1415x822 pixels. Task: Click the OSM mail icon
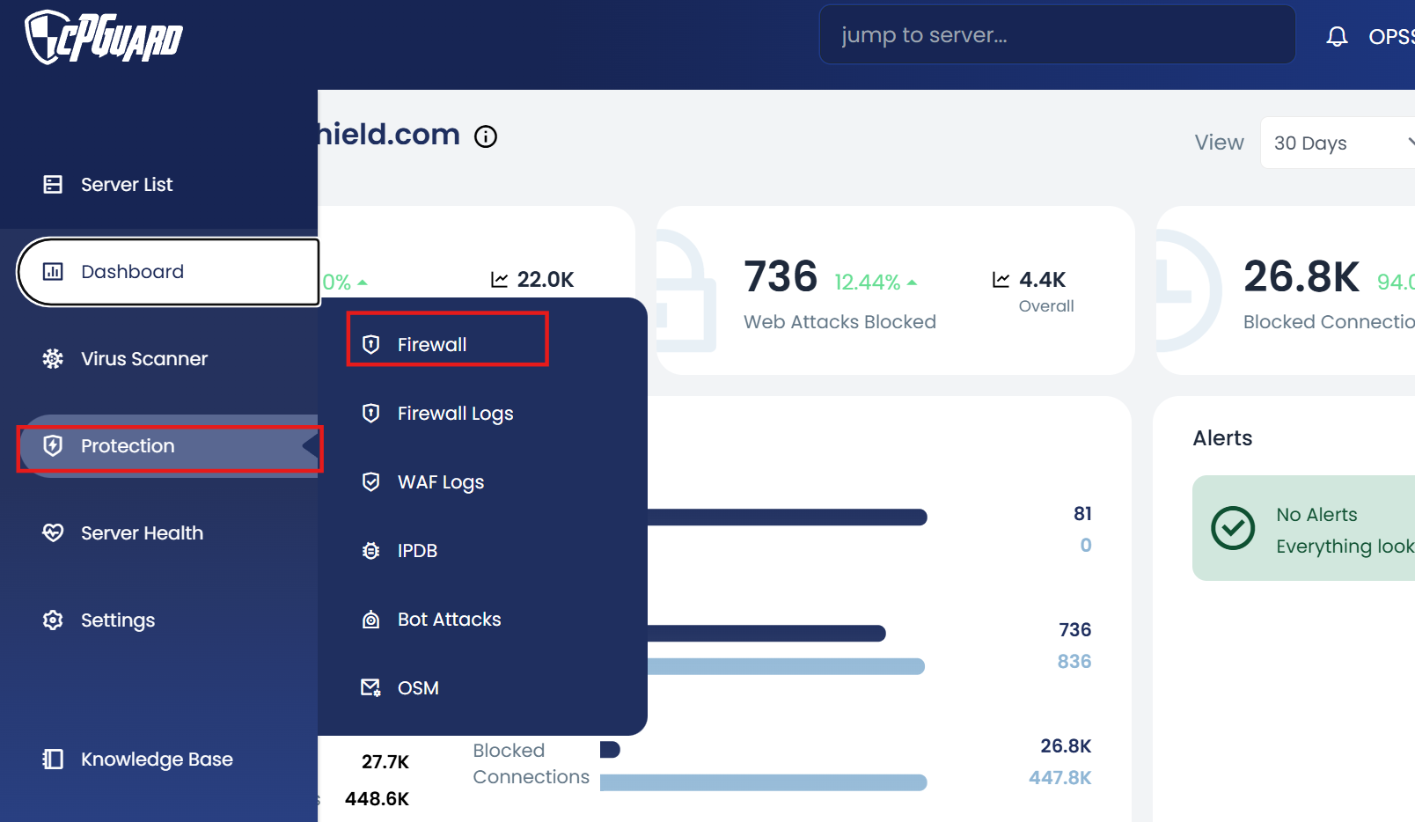point(371,687)
